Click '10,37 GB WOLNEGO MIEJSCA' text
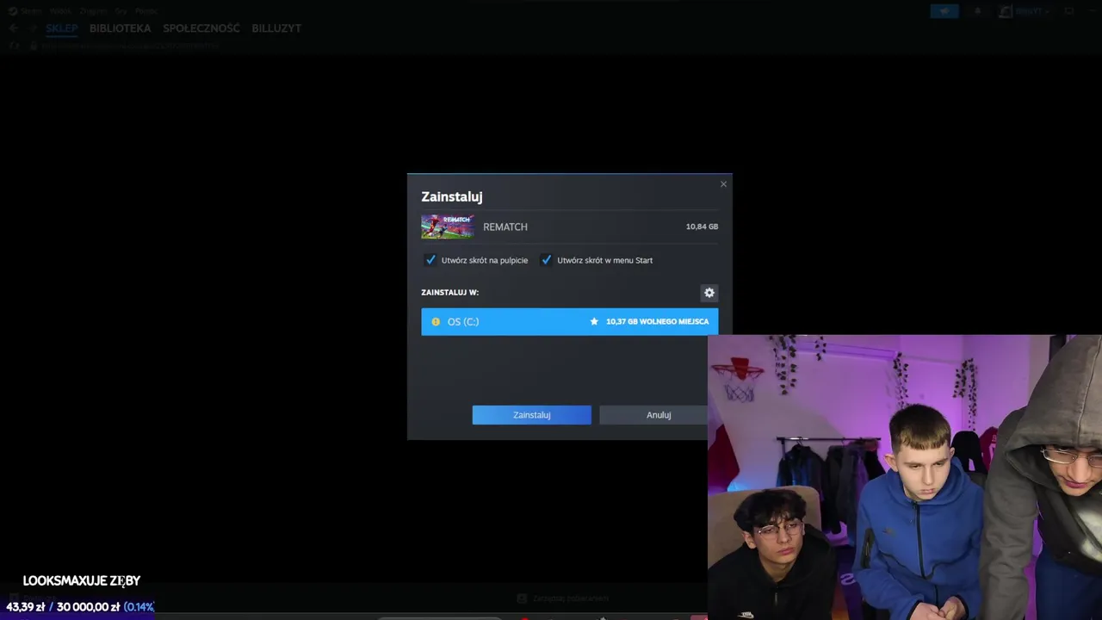This screenshot has width=1102, height=620. (x=657, y=321)
